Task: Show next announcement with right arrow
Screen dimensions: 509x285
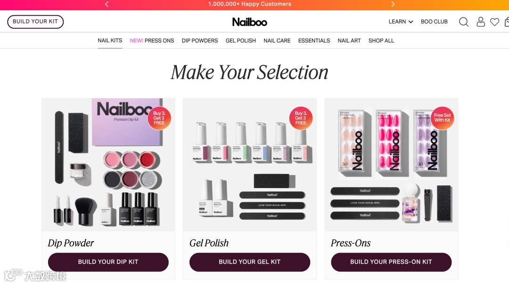Action: [393, 4]
